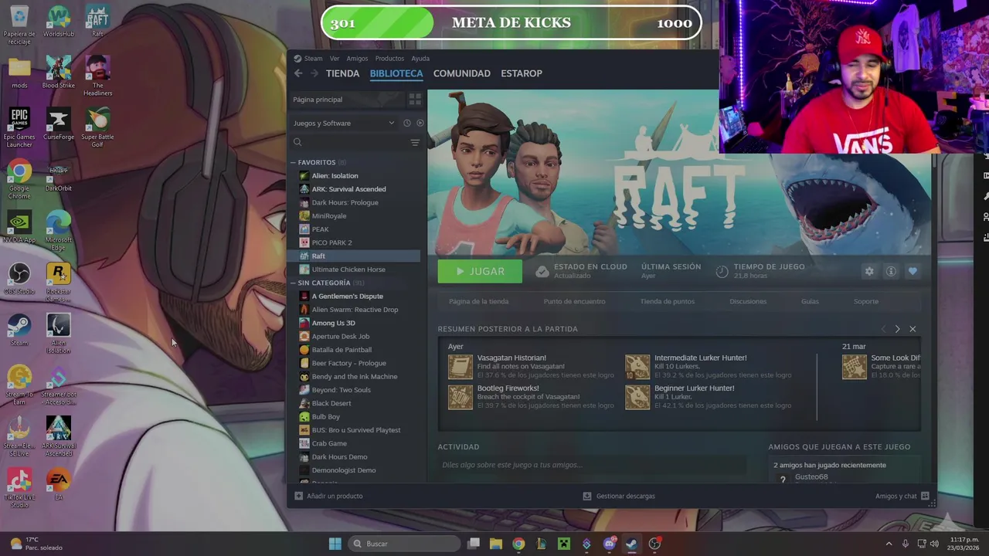Open the downloads manager icon
Screen dimensions: 989x556
pos(587,496)
